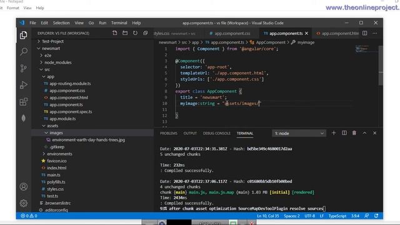
Task: Click TypeScript version 3.9.4
Action: point(355,216)
